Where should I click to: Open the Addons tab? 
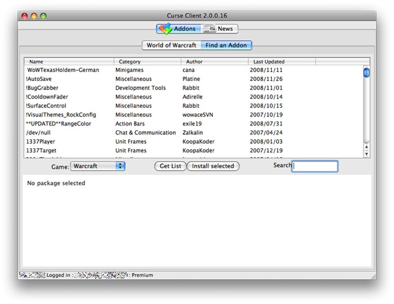178,29
